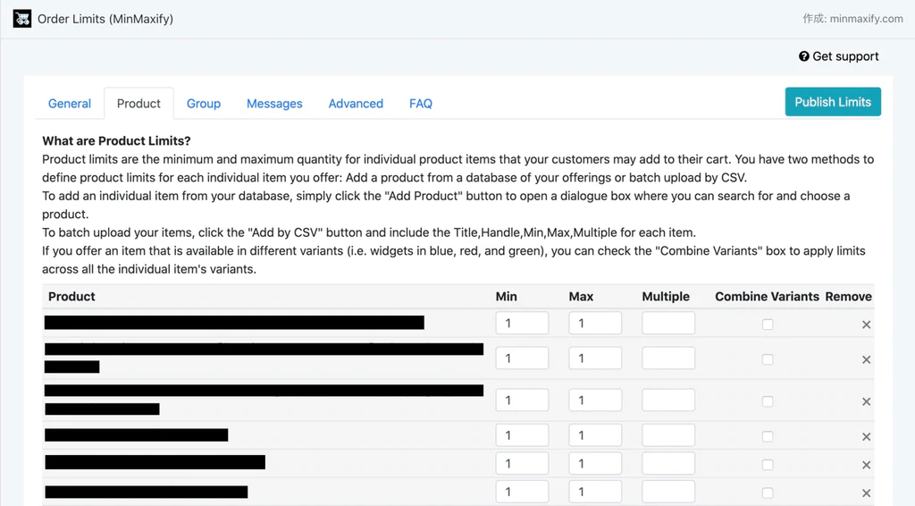Click the Publish Limits button

point(833,102)
